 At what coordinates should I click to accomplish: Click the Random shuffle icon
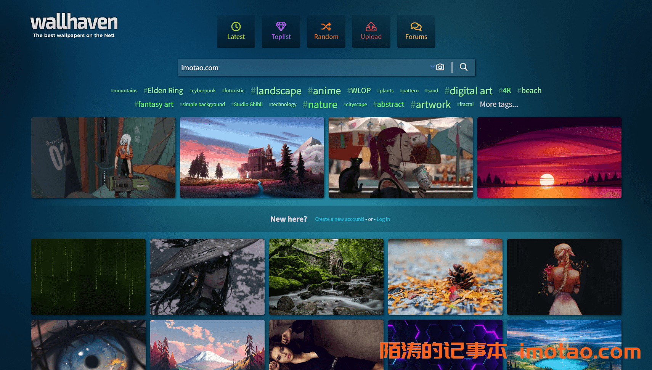[326, 26]
